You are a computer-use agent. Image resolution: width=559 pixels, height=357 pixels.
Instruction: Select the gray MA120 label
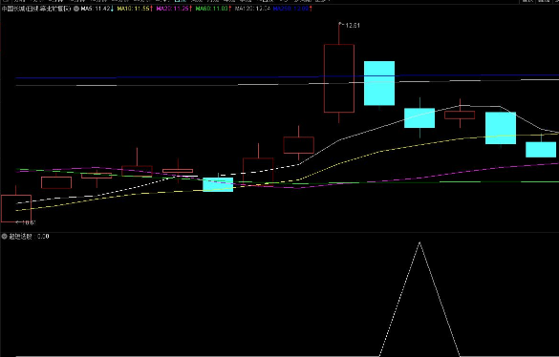(252, 9)
